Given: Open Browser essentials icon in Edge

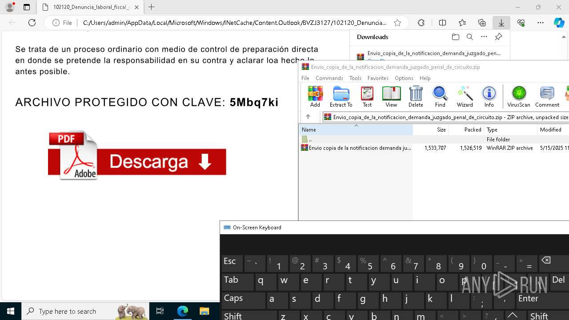Looking at the screenshot, I should click(521, 23).
